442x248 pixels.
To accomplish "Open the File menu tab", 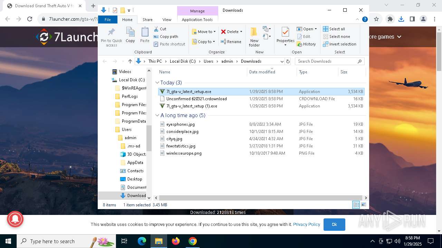I will coord(108,20).
